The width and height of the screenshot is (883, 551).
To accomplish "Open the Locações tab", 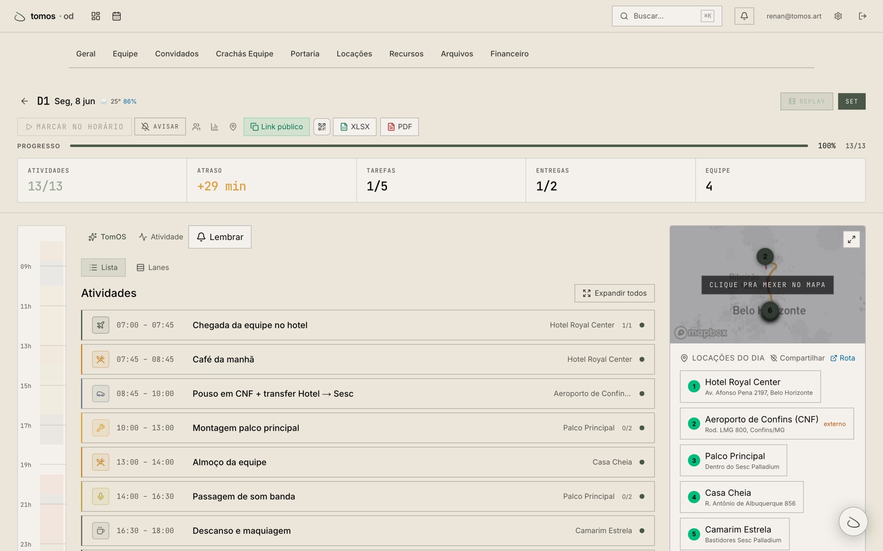I will click(354, 53).
